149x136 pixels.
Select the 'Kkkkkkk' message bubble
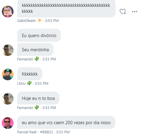pos(30,74)
